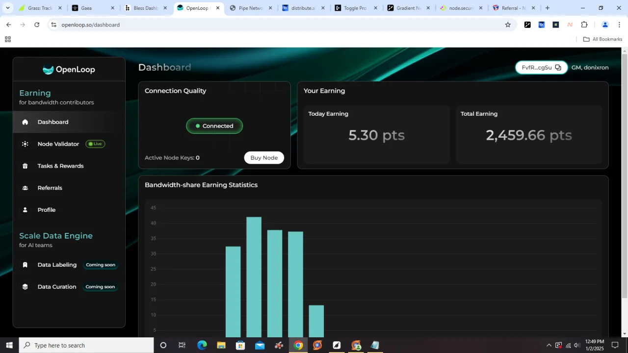628x353 pixels.
Task: Click the address bar URL openloop.so/dashboard
Action: pos(91,25)
